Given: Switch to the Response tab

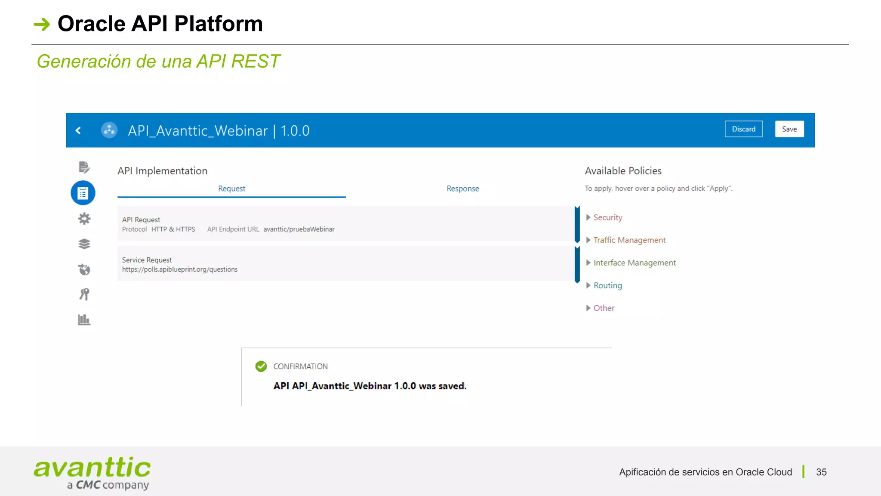Looking at the screenshot, I should (x=462, y=189).
